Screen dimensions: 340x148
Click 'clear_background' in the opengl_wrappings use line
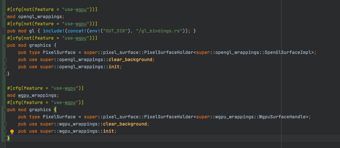(130, 60)
